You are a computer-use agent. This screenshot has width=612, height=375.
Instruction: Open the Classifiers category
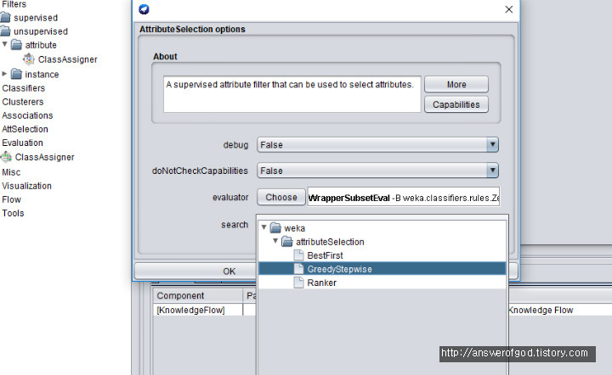[x=24, y=88]
